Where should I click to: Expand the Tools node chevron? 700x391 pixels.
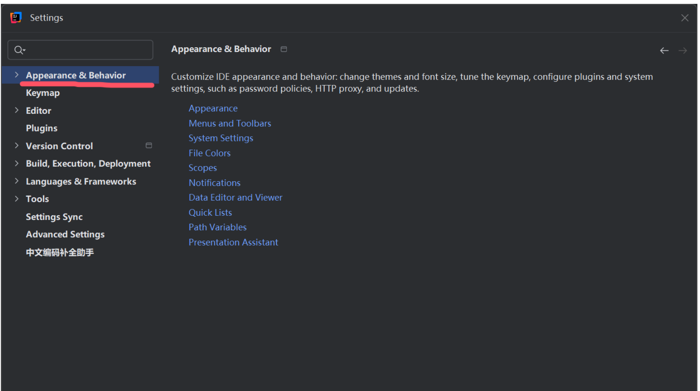point(16,199)
